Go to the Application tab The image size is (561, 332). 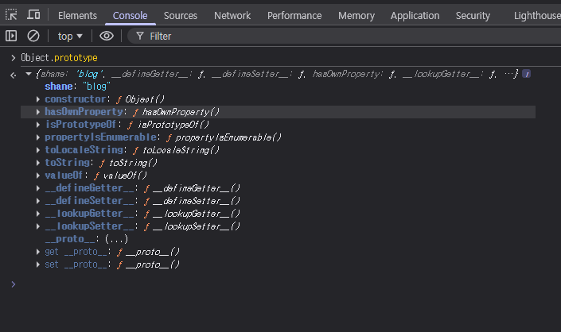[x=415, y=15]
